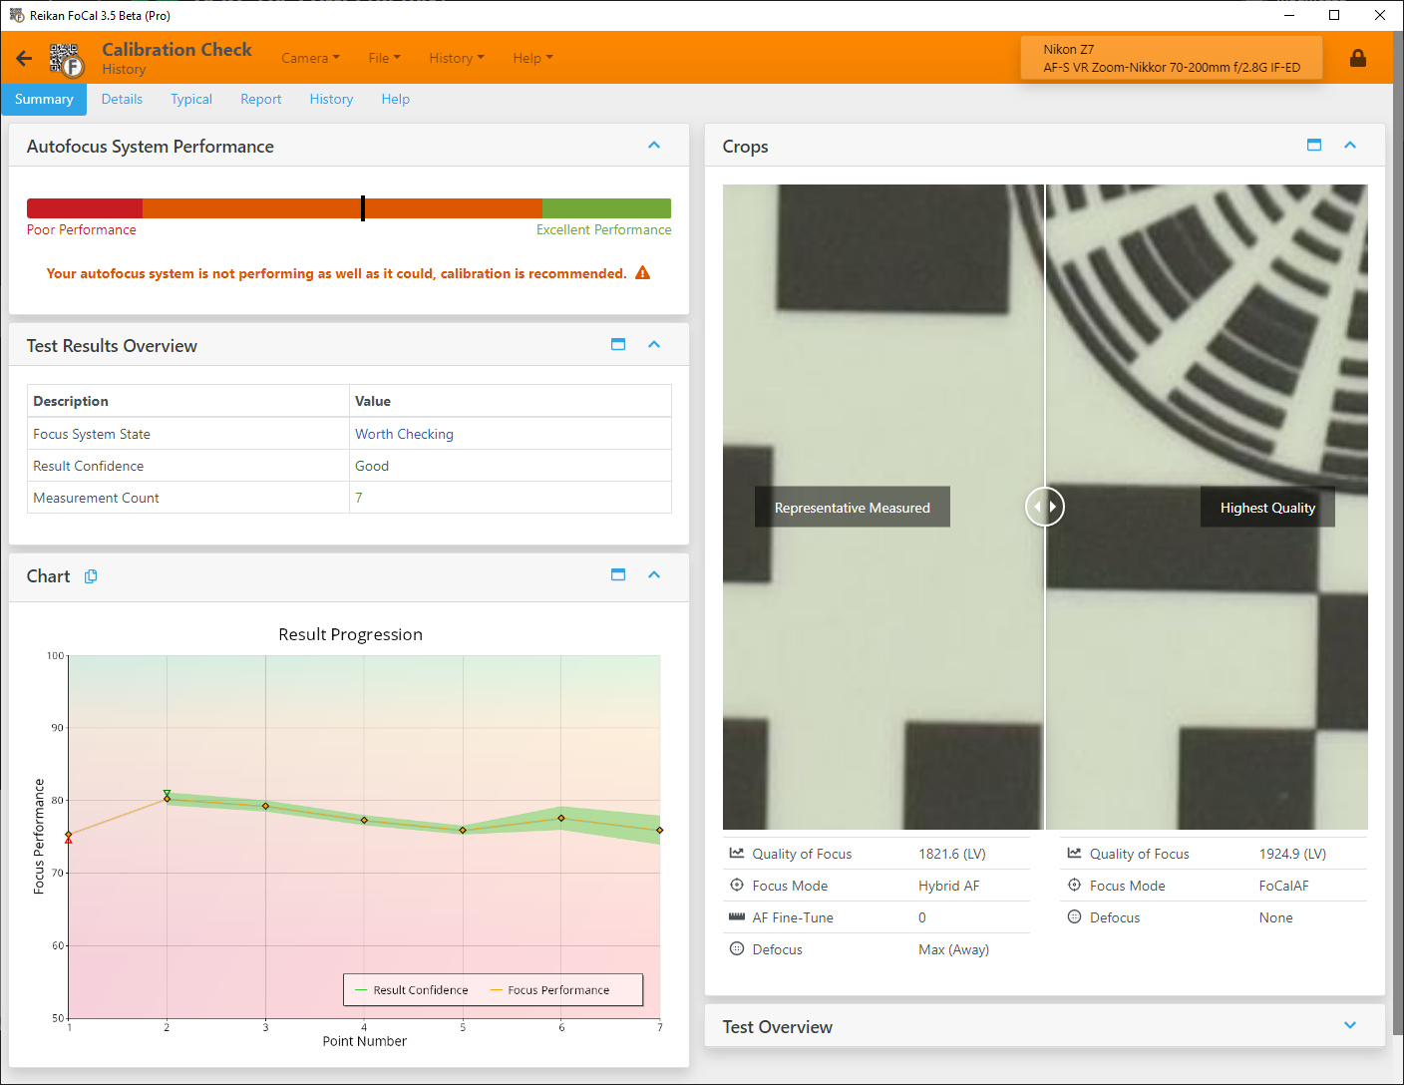The width and height of the screenshot is (1404, 1085).
Task: Click the Highest Quality crop label
Action: (x=1267, y=507)
